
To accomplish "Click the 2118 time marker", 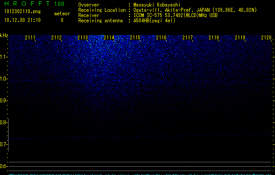I will point(214,38).
